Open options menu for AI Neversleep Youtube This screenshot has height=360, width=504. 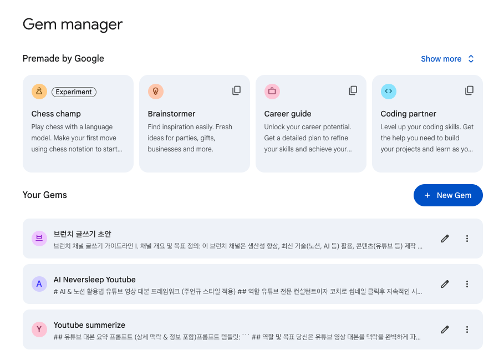point(467,284)
